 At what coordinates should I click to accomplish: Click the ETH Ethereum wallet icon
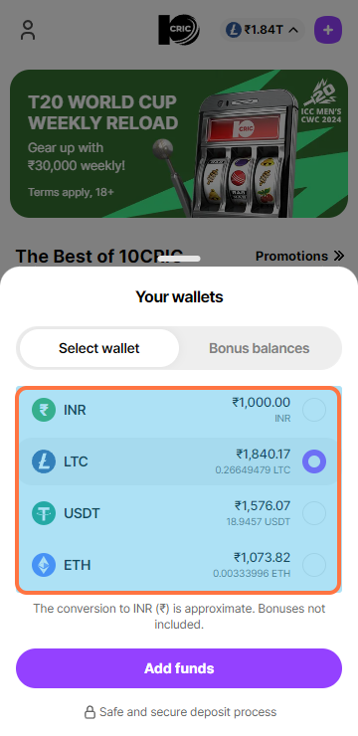44,565
